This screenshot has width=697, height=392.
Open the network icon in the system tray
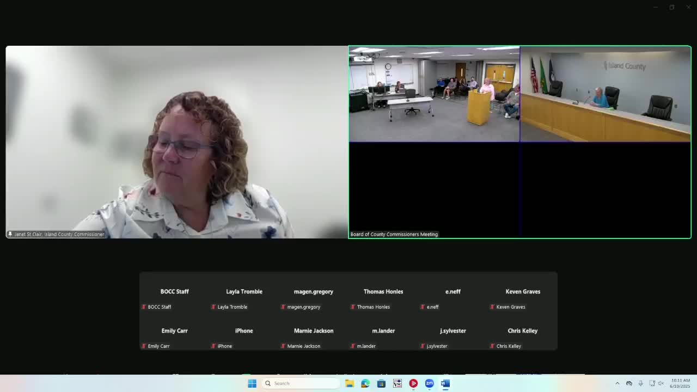click(x=652, y=383)
